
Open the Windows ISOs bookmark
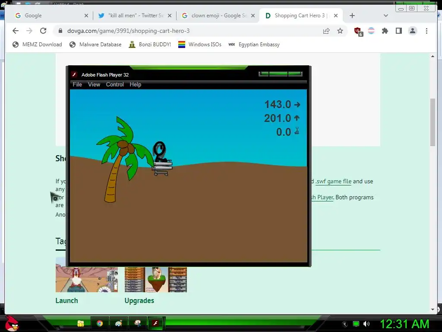[200, 45]
